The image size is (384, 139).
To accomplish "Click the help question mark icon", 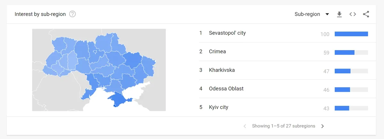I will [x=73, y=14].
